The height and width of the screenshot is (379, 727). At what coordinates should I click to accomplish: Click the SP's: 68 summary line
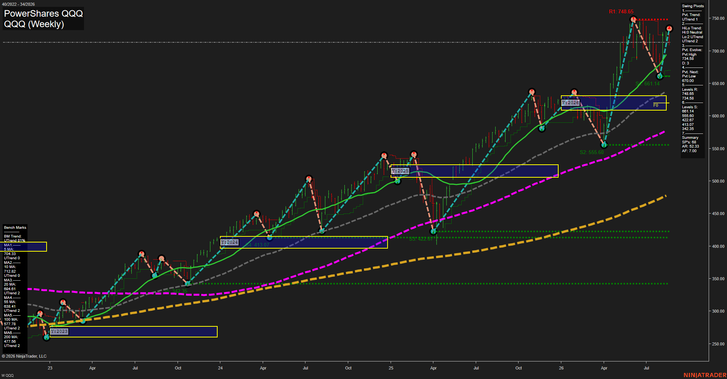click(x=689, y=142)
